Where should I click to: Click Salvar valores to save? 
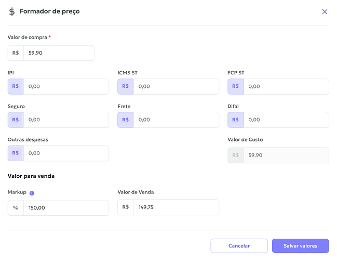point(301,246)
